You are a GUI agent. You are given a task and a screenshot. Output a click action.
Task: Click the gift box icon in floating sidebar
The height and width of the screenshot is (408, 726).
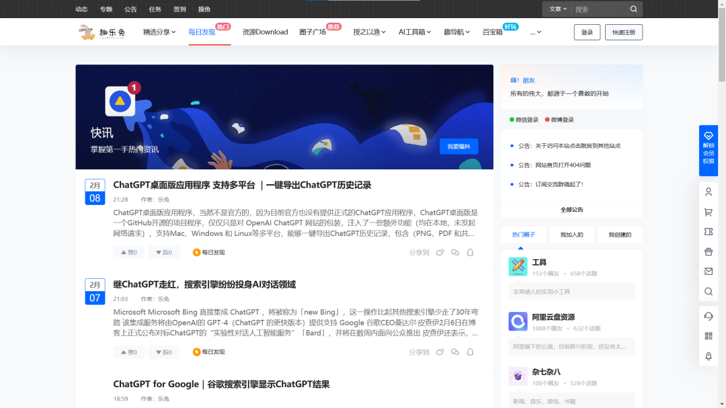709,251
